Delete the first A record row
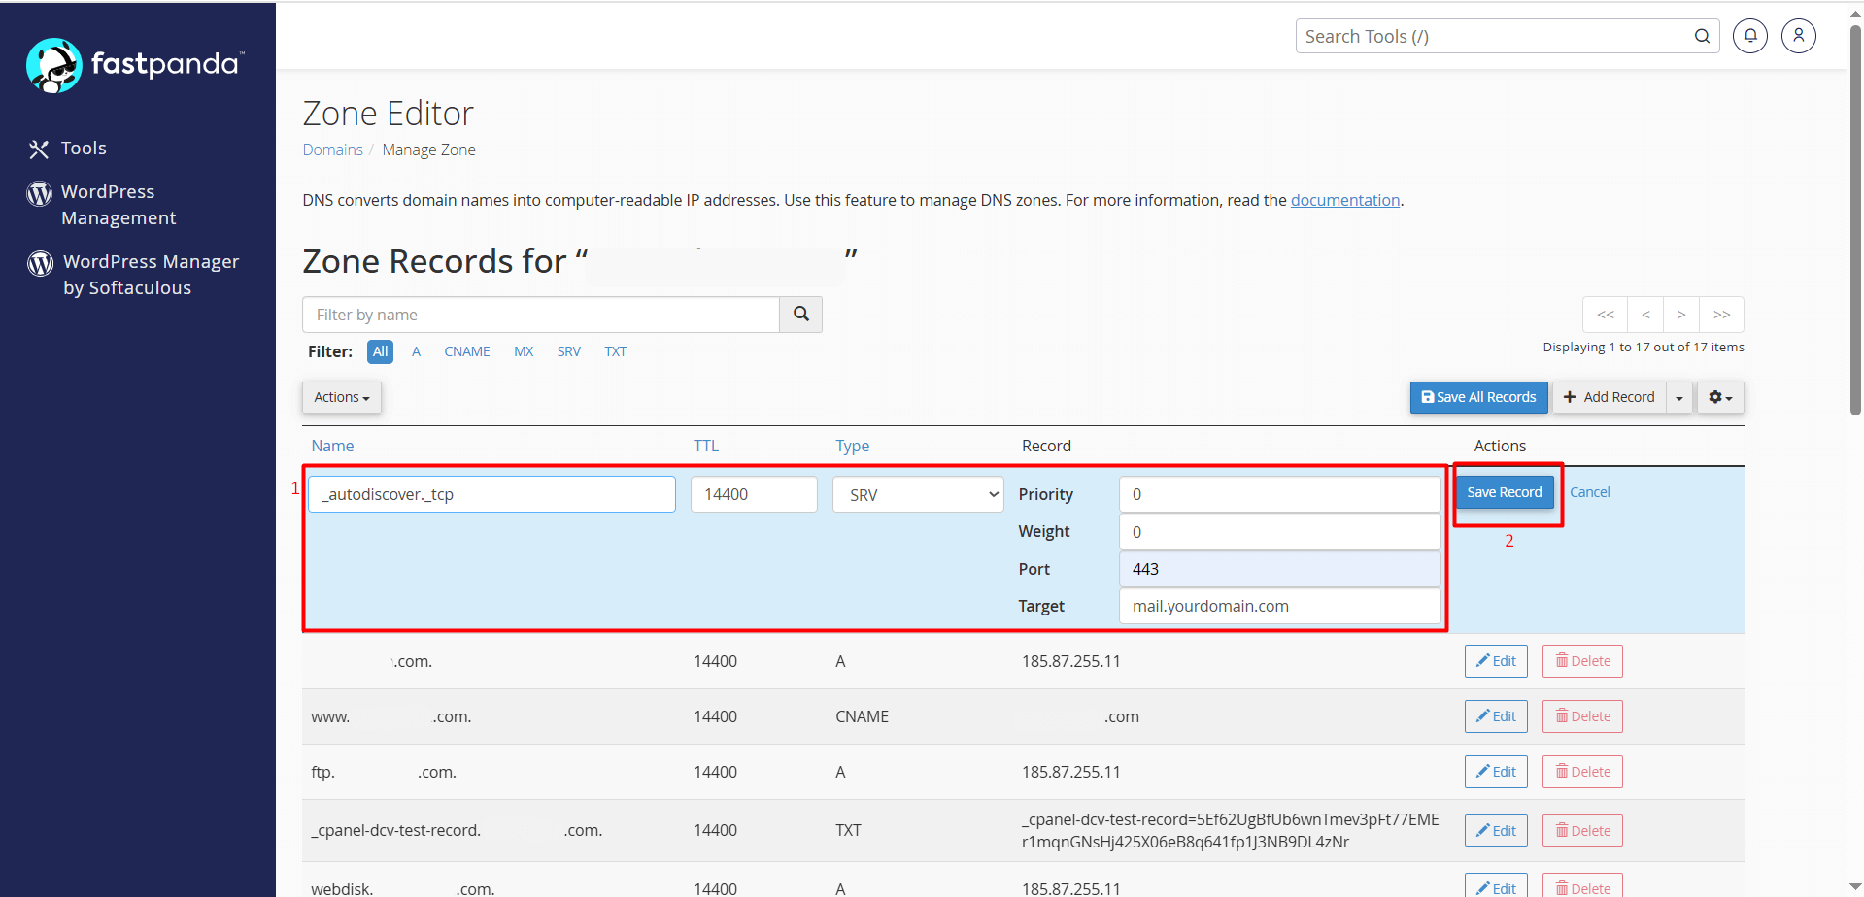 [1582, 661]
